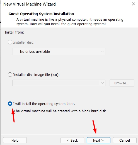This screenshot has width=138, height=145.
Task: Click the 'I will install the operating system later.' label
Action: pos(44,104)
